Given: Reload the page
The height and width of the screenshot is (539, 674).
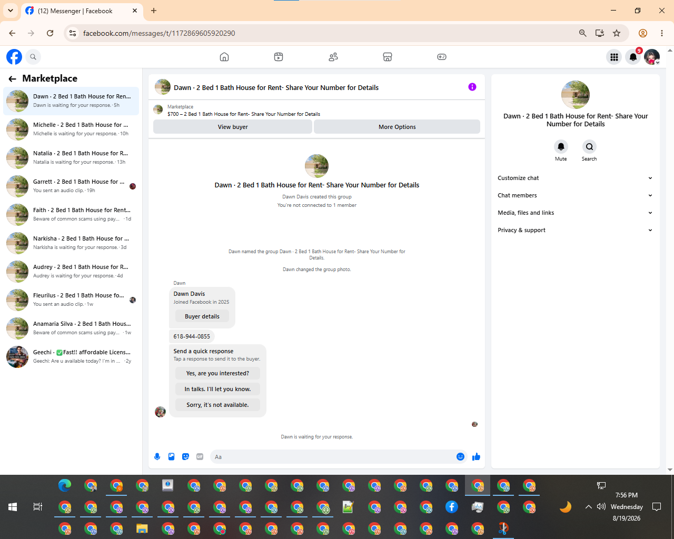Looking at the screenshot, I should tap(50, 33).
